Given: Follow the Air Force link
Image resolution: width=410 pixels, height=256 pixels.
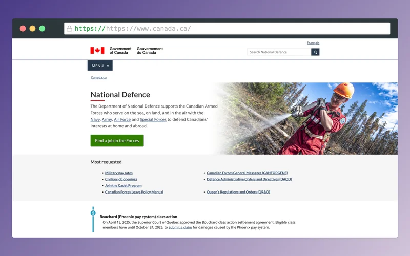Looking at the screenshot, I should tap(122, 119).
